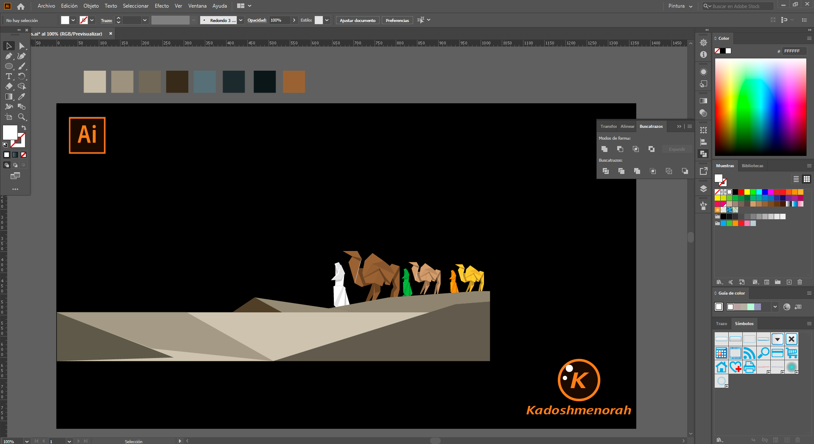Click inside the Color spectrum picker
814x444 pixels.
coord(761,107)
